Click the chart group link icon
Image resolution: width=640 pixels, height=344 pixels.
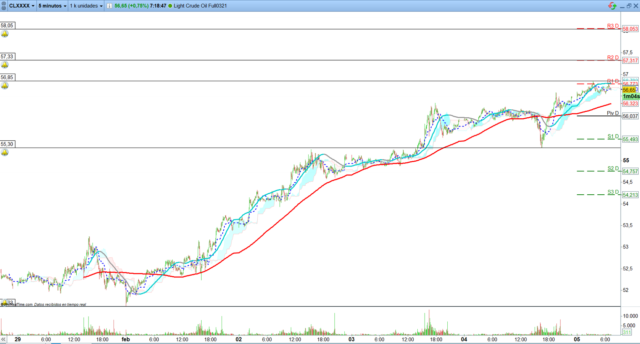coord(4,6)
